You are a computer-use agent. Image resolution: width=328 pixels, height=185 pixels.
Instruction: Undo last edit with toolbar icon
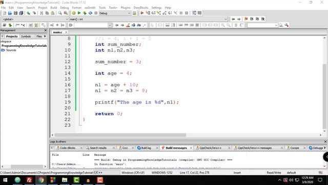point(29,13)
